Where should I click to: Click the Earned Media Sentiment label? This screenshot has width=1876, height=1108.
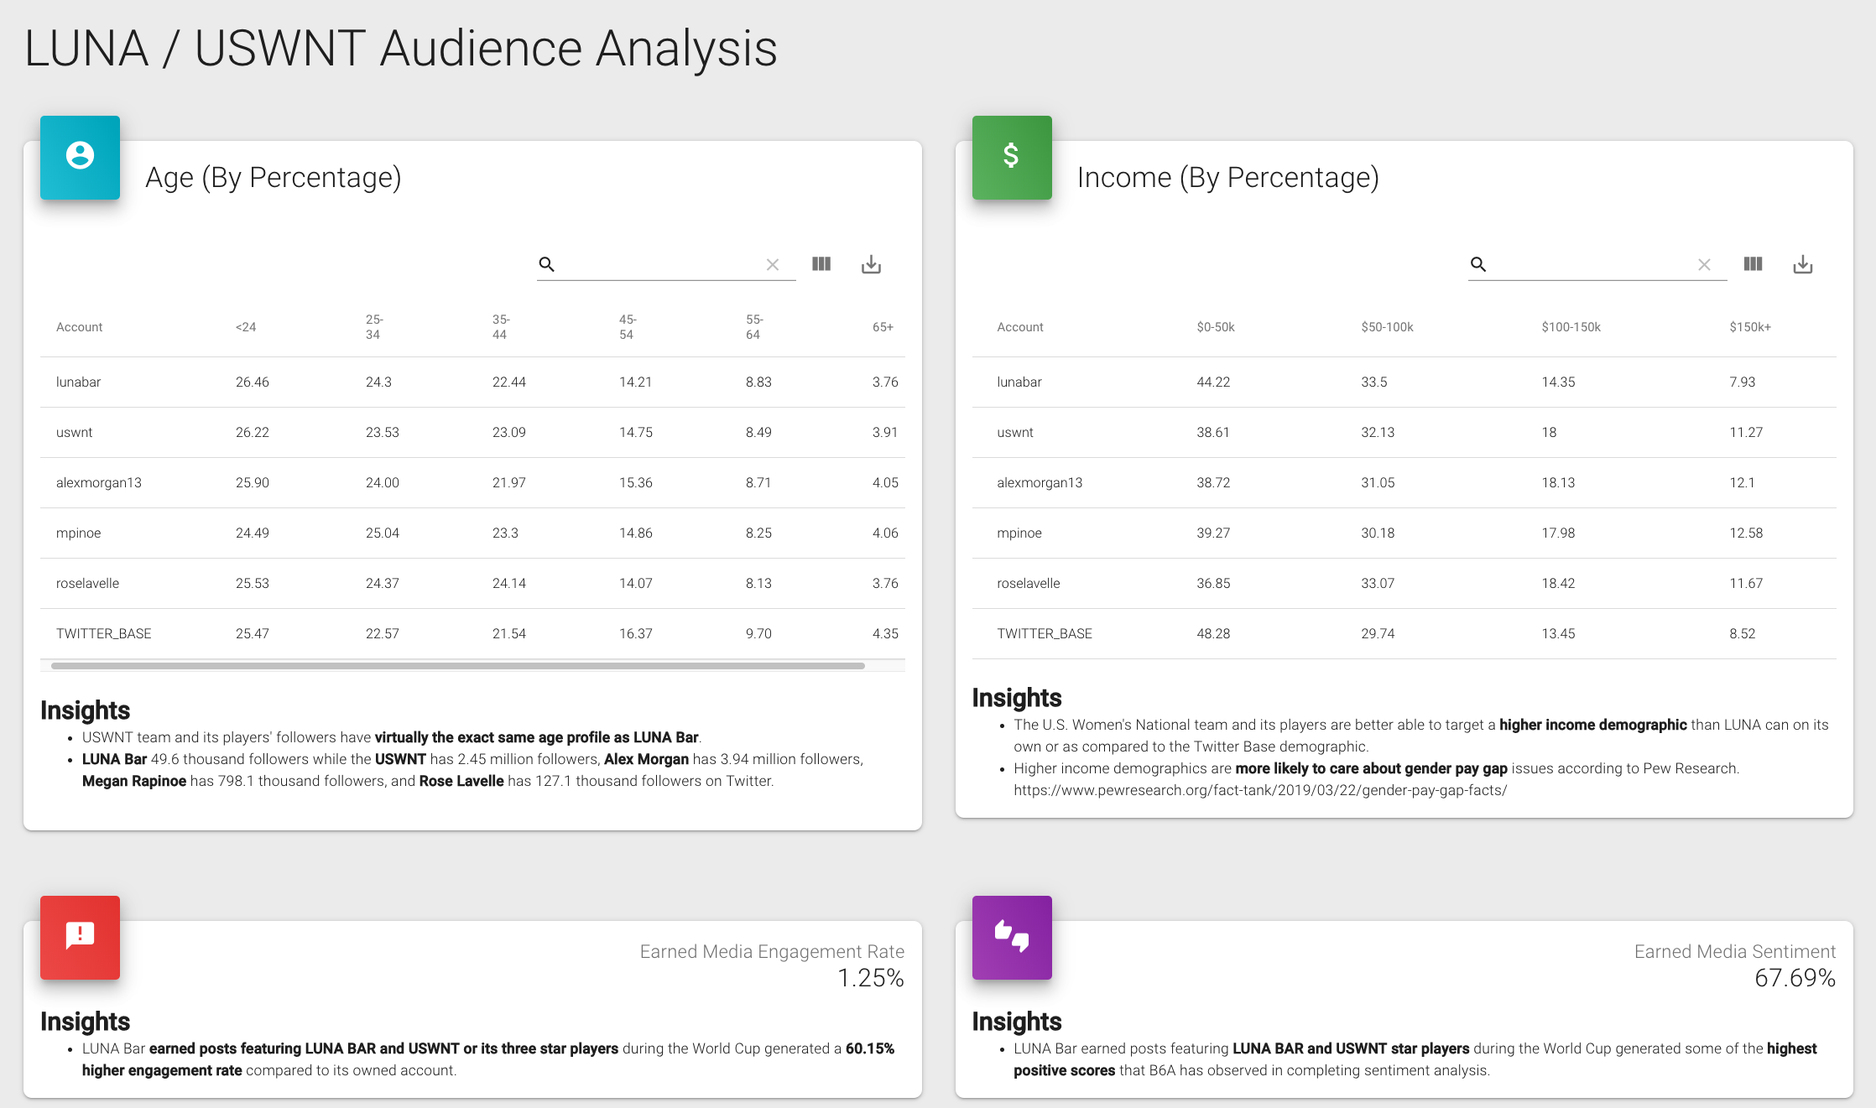(x=1735, y=951)
